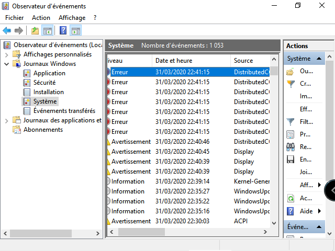Open the Affichage menu
335x251 pixels.
point(72,18)
